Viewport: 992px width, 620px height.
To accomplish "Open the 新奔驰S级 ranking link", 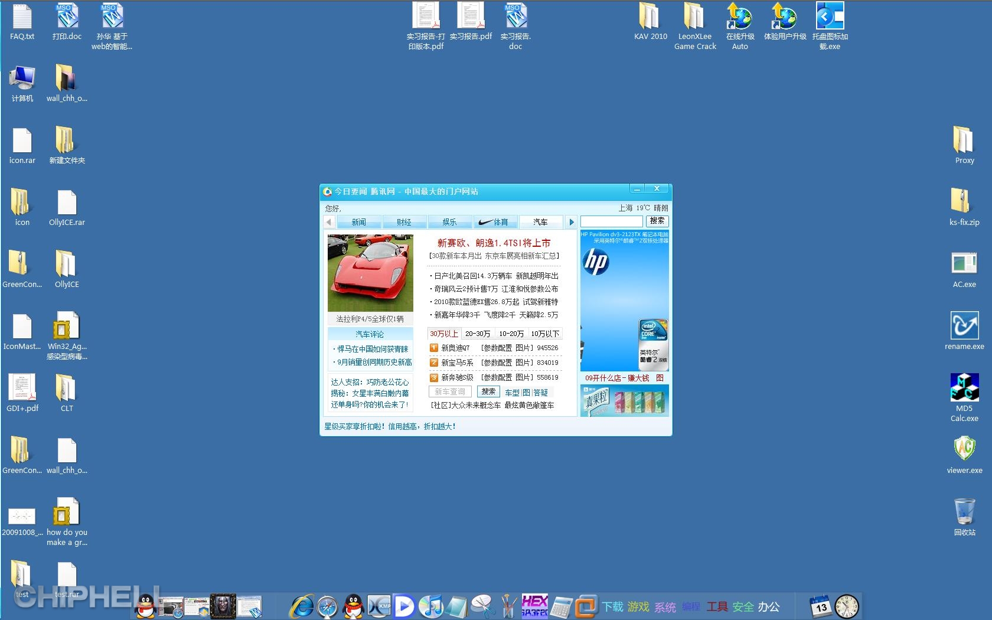I will coord(457,377).
